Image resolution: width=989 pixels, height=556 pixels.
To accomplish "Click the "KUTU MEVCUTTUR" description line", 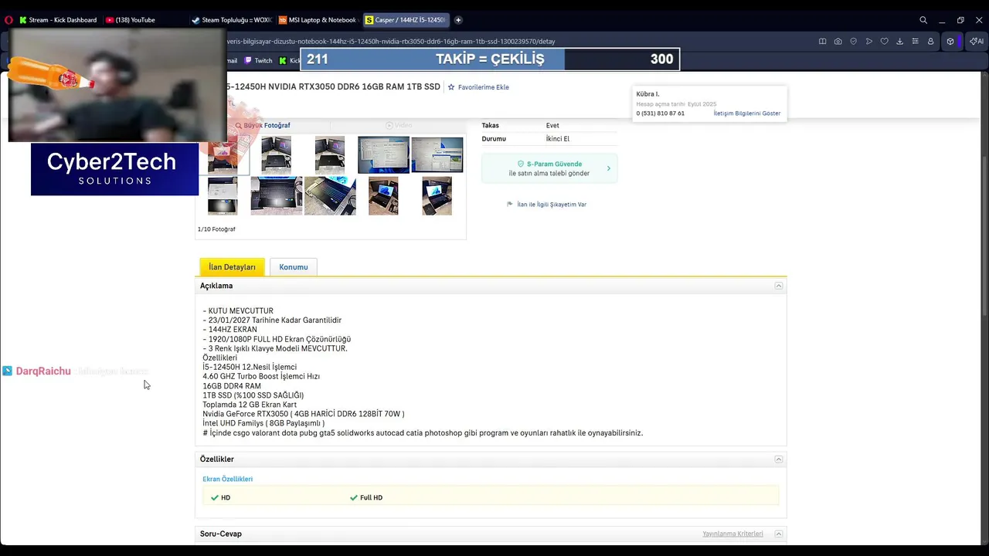I will pyautogui.click(x=238, y=310).
